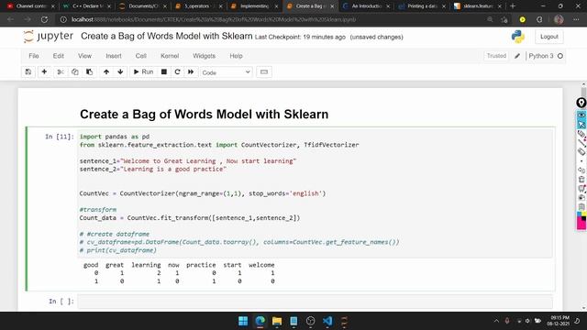
Task: Open the Insert menu
Action: tap(114, 56)
